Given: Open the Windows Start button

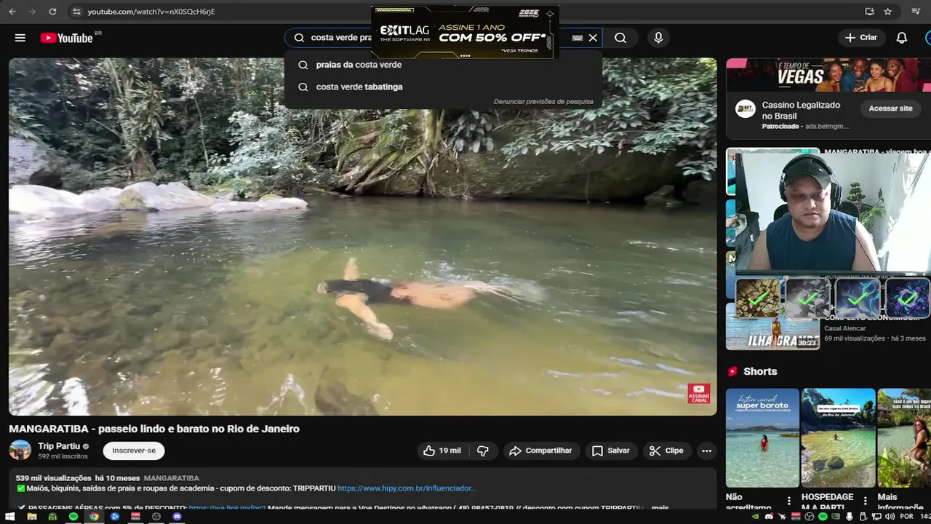Looking at the screenshot, I should tap(11, 517).
